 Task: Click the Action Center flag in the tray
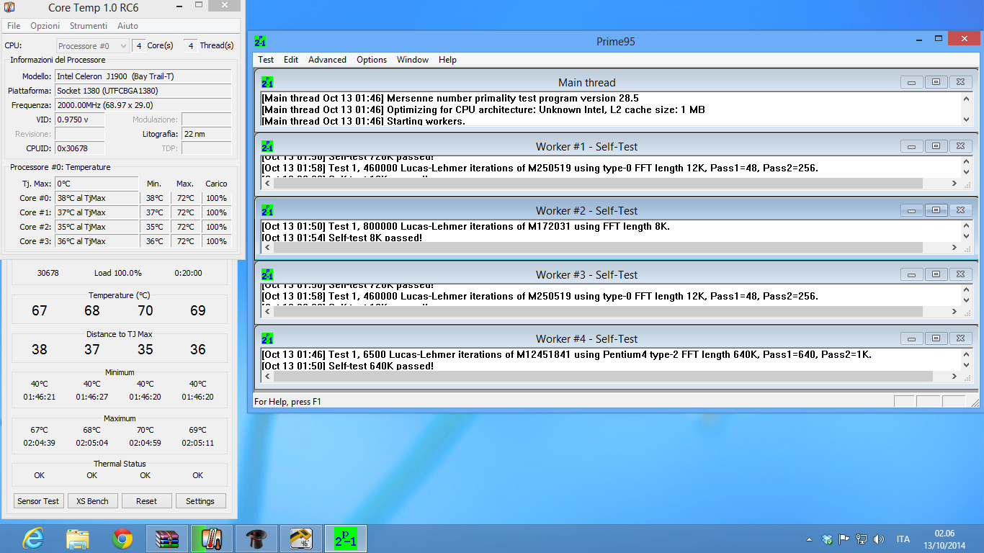(x=843, y=538)
